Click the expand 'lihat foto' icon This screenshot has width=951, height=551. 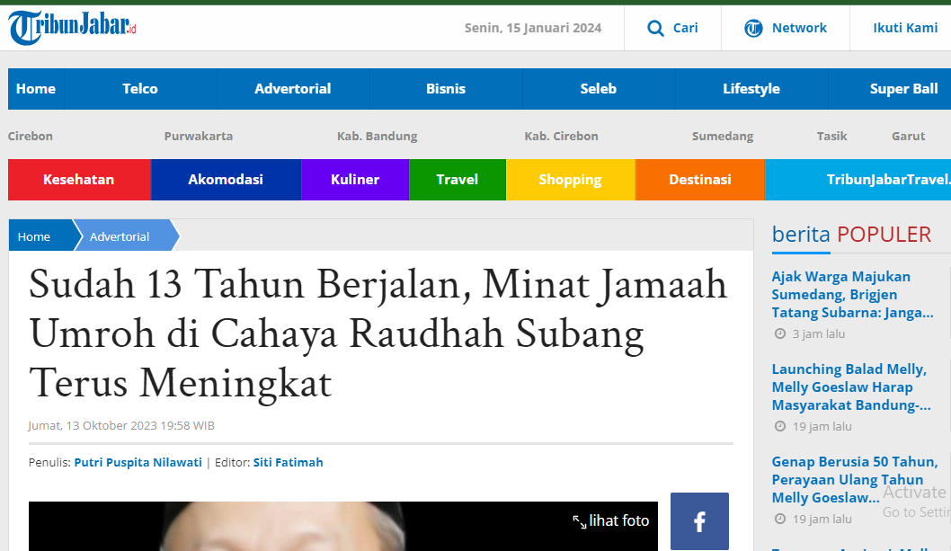point(579,521)
